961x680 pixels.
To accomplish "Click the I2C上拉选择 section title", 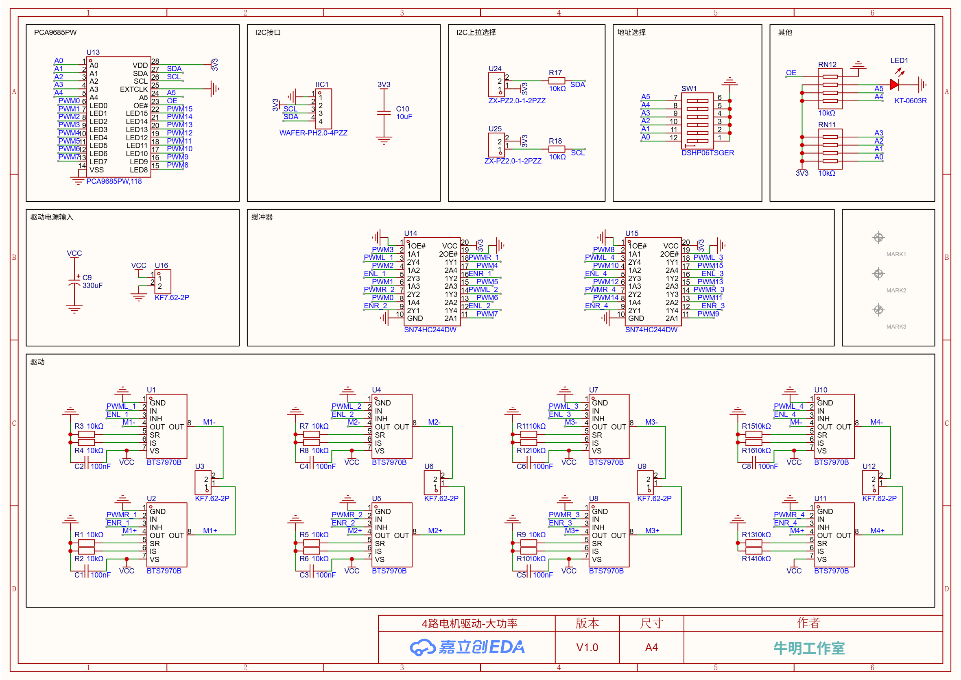I will [x=476, y=32].
